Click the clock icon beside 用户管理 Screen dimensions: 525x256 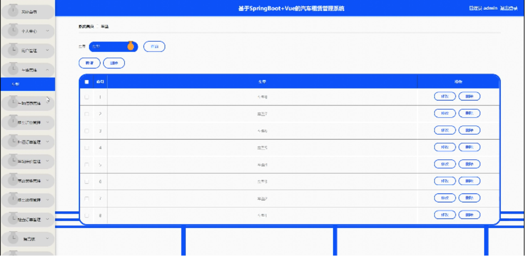click(x=13, y=49)
